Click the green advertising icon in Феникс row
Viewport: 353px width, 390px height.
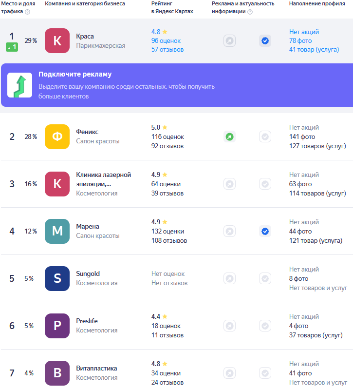[229, 136]
